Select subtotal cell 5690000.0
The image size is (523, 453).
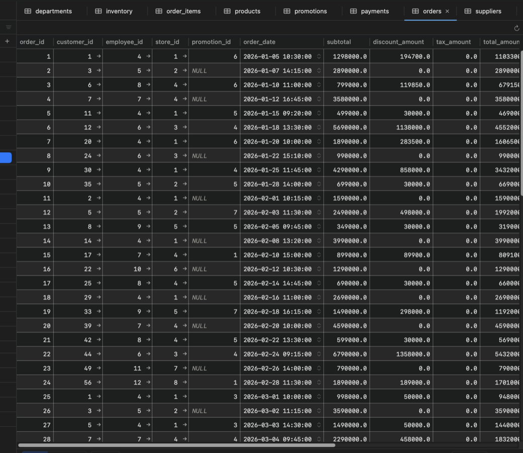(x=346, y=127)
